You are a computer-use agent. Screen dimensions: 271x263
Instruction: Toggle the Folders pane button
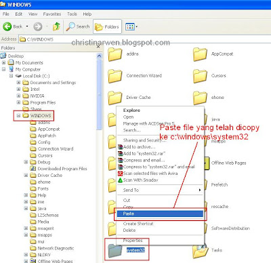(107, 26)
